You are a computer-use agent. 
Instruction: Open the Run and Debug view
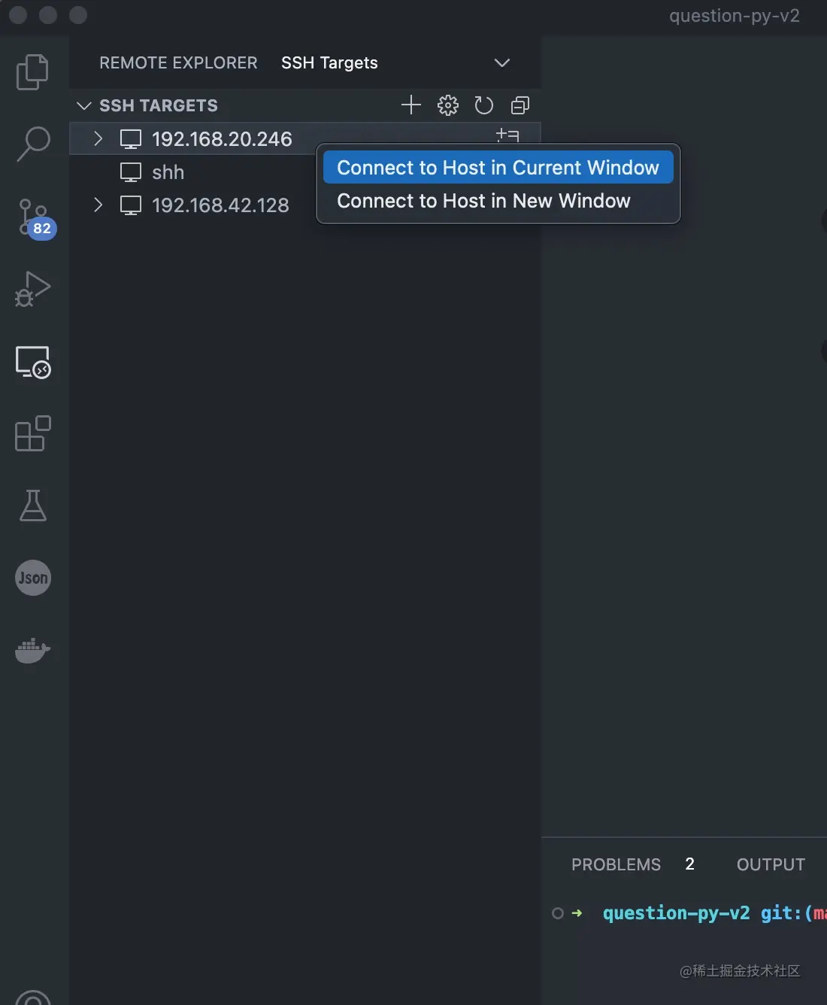pos(33,289)
